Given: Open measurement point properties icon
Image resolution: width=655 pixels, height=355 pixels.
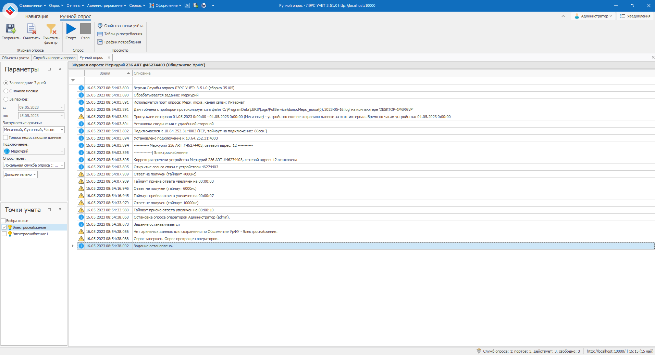Looking at the screenshot, I should [100, 26].
